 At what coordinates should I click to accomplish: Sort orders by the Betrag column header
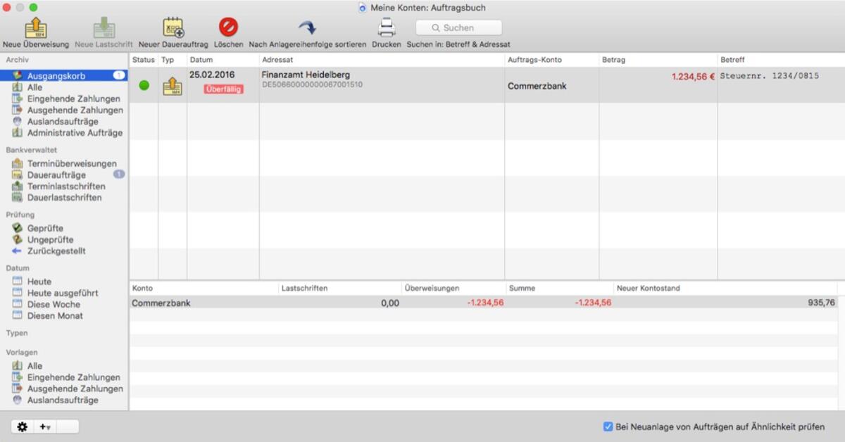click(x=614, y=60)
